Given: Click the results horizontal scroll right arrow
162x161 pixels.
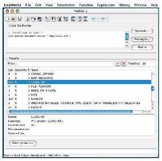Looking at the screenshot, I should coord(149,112).
